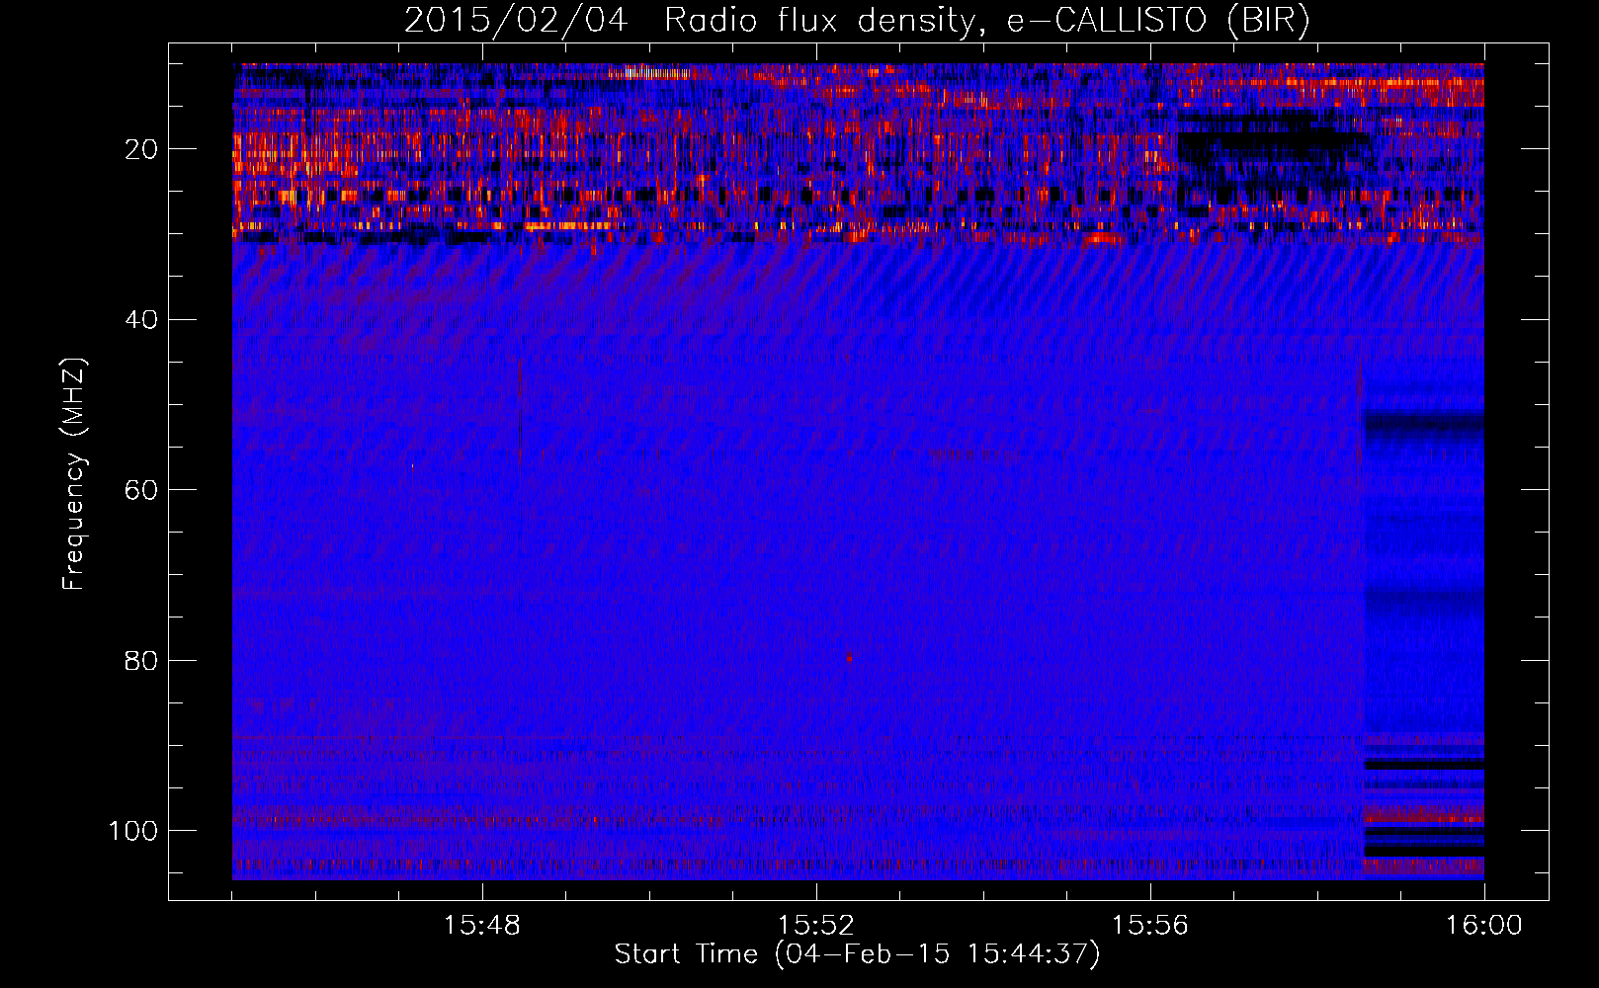Select the "Frequency (MHZ)" y-axis label
This screenshot has height=988, width=1599.
click(x=74, y=474)
